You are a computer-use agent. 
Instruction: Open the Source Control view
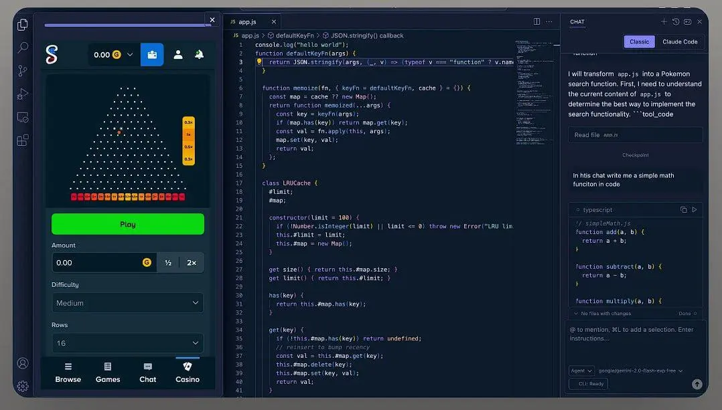[23, 70]
